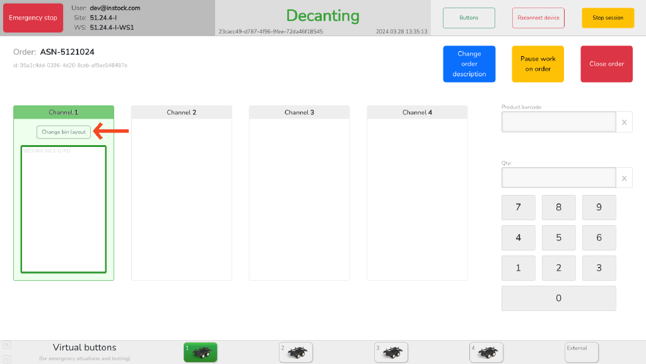The image size is (646, 364).
Task: Select the Channel 3 tab
Action: (x=299, y=112)
